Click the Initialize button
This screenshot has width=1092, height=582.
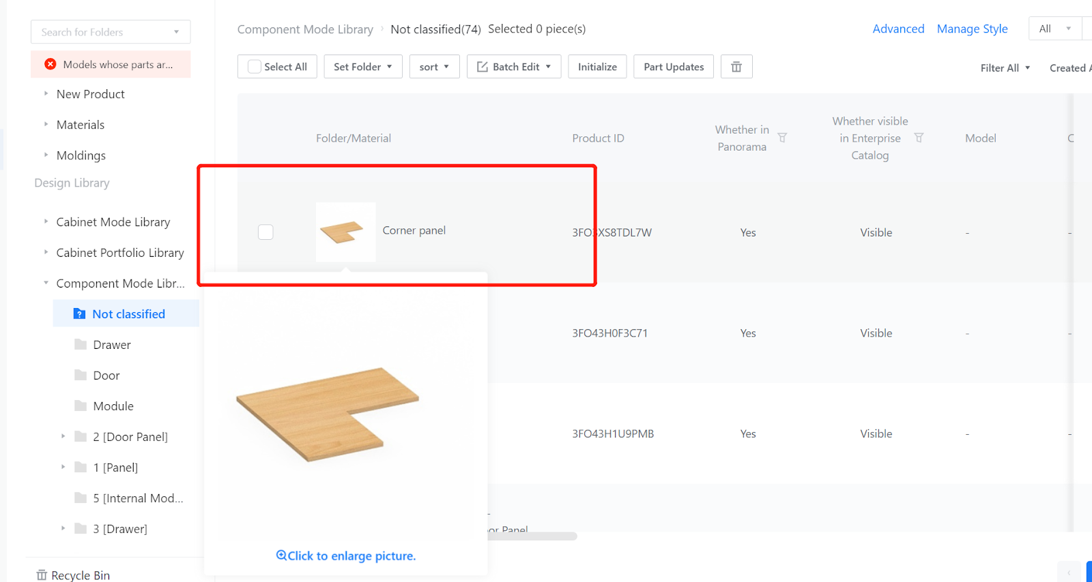(597, 67)
